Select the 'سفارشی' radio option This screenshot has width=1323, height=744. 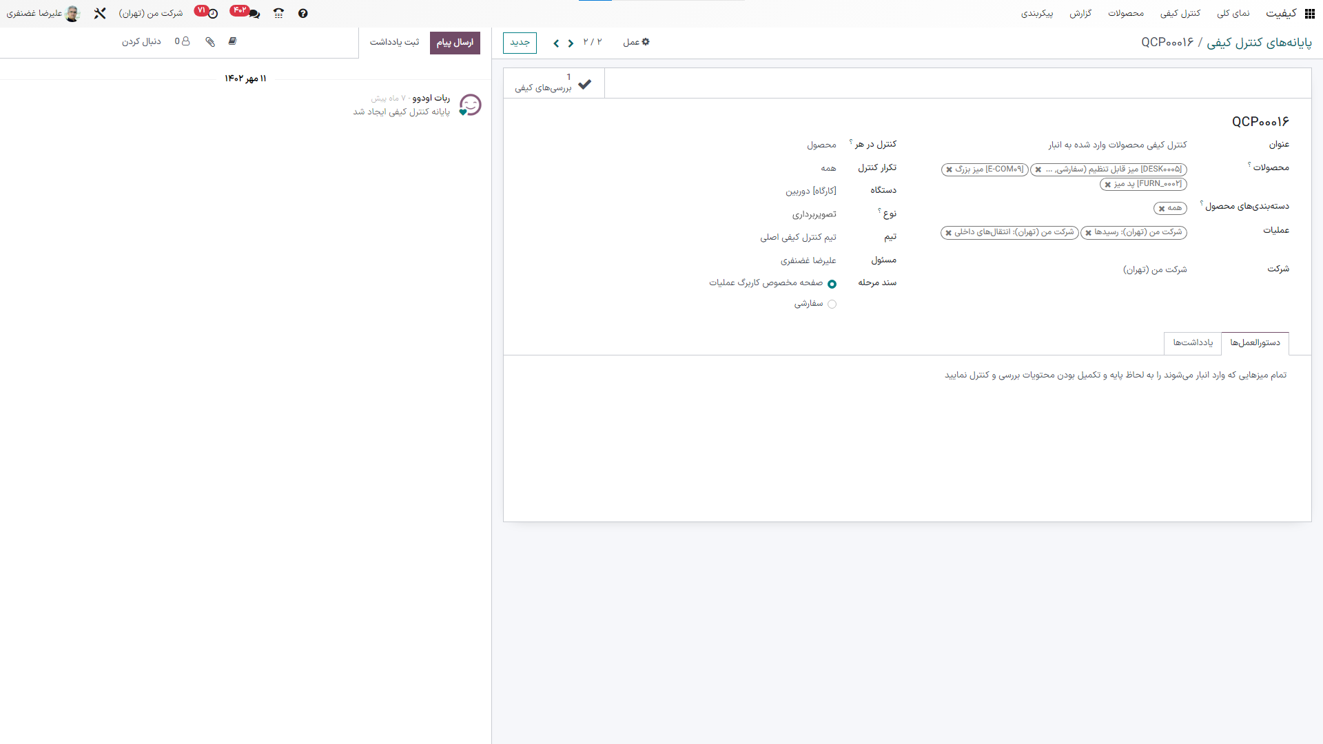pyautogui.click(x=832, y=304)
